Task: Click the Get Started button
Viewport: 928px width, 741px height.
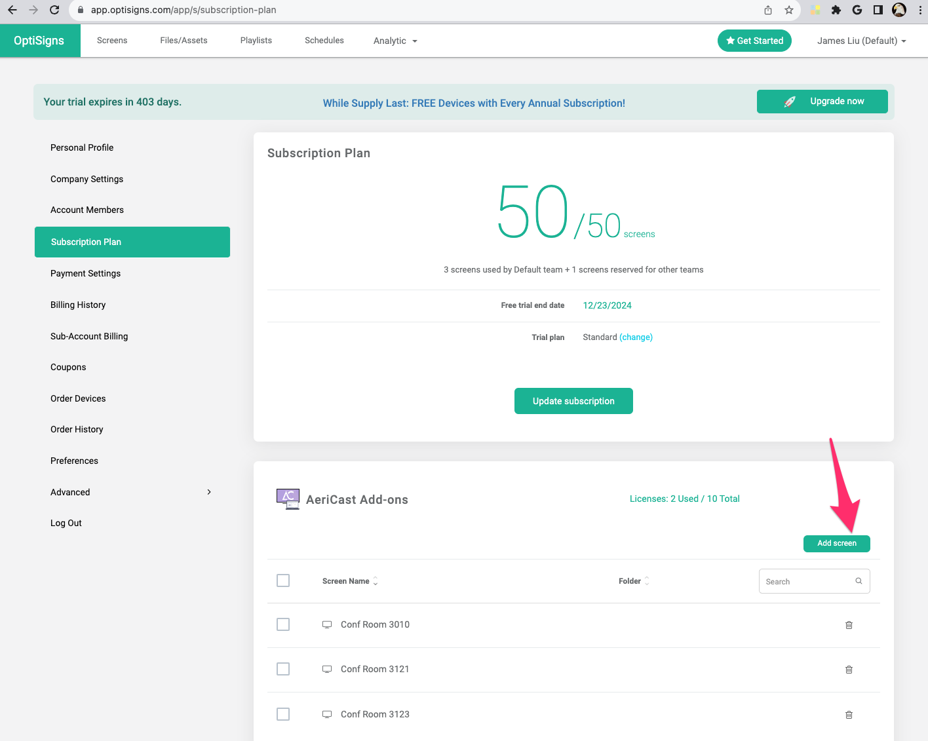Action: click(x=754, y=41)
